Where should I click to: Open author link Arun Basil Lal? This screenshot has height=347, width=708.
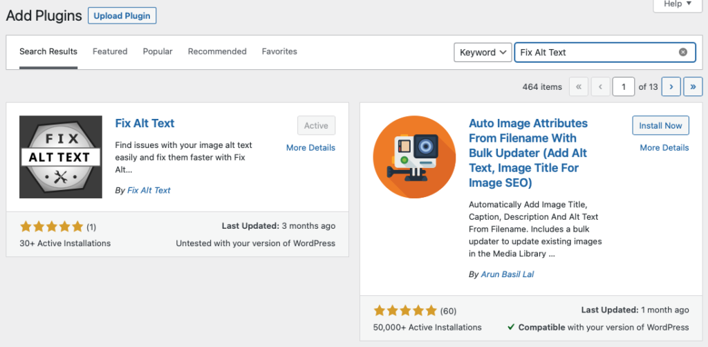507,274
